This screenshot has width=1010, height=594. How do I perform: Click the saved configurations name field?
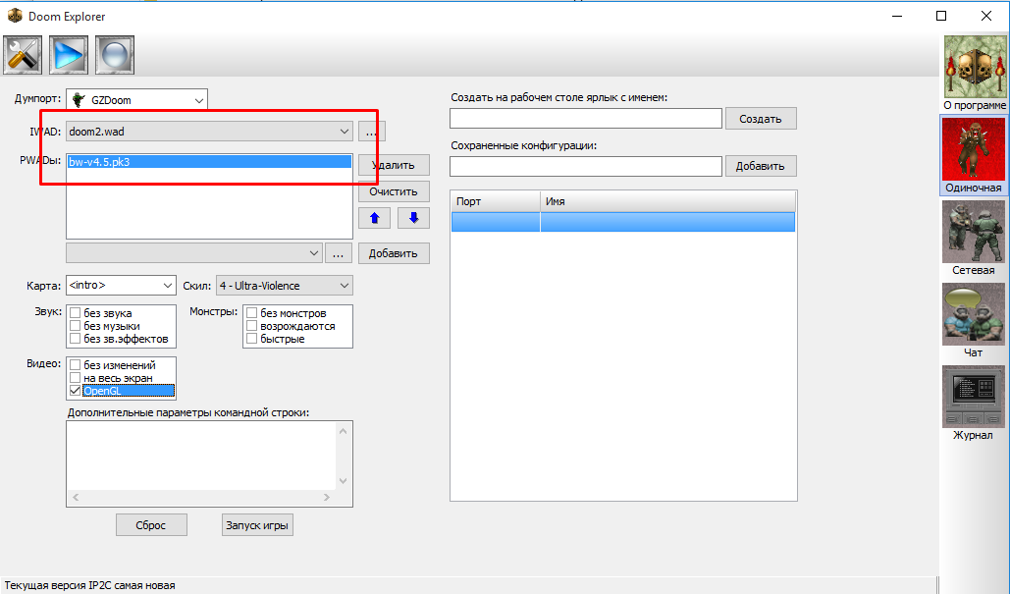586,166
